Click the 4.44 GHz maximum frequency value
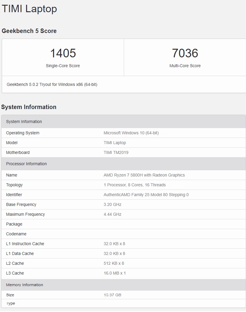 [x=112, y=214]
